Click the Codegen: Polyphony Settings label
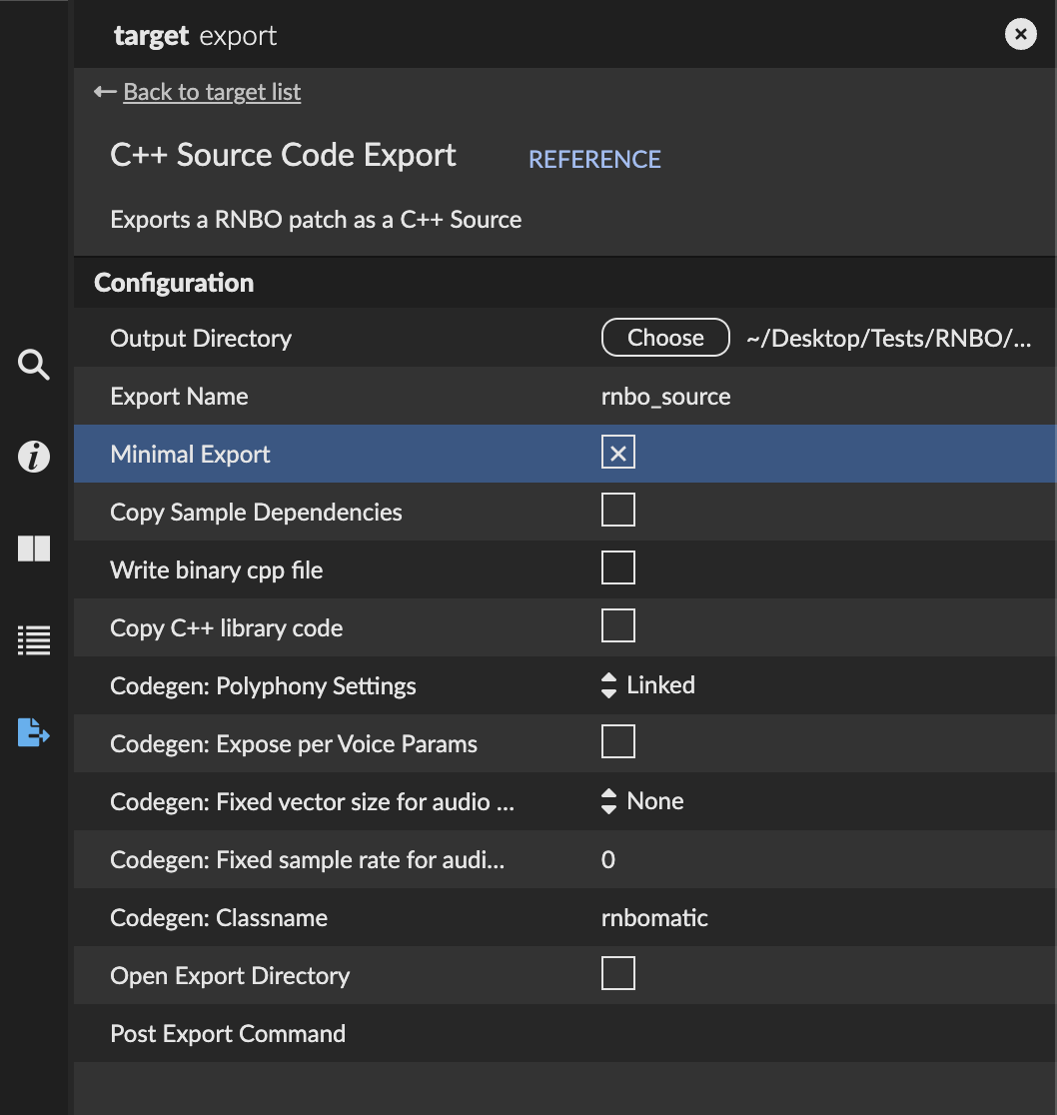 (x=263, y=685)
